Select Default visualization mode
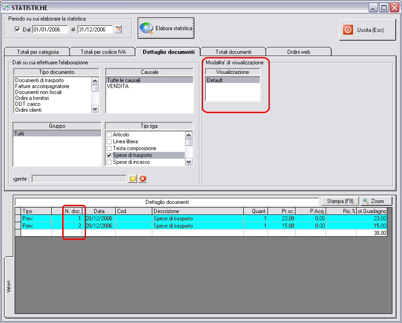402x323 pixels. [232, 80]
